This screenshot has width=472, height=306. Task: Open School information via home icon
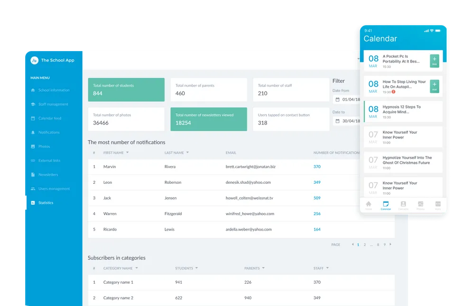click(33, 90)
